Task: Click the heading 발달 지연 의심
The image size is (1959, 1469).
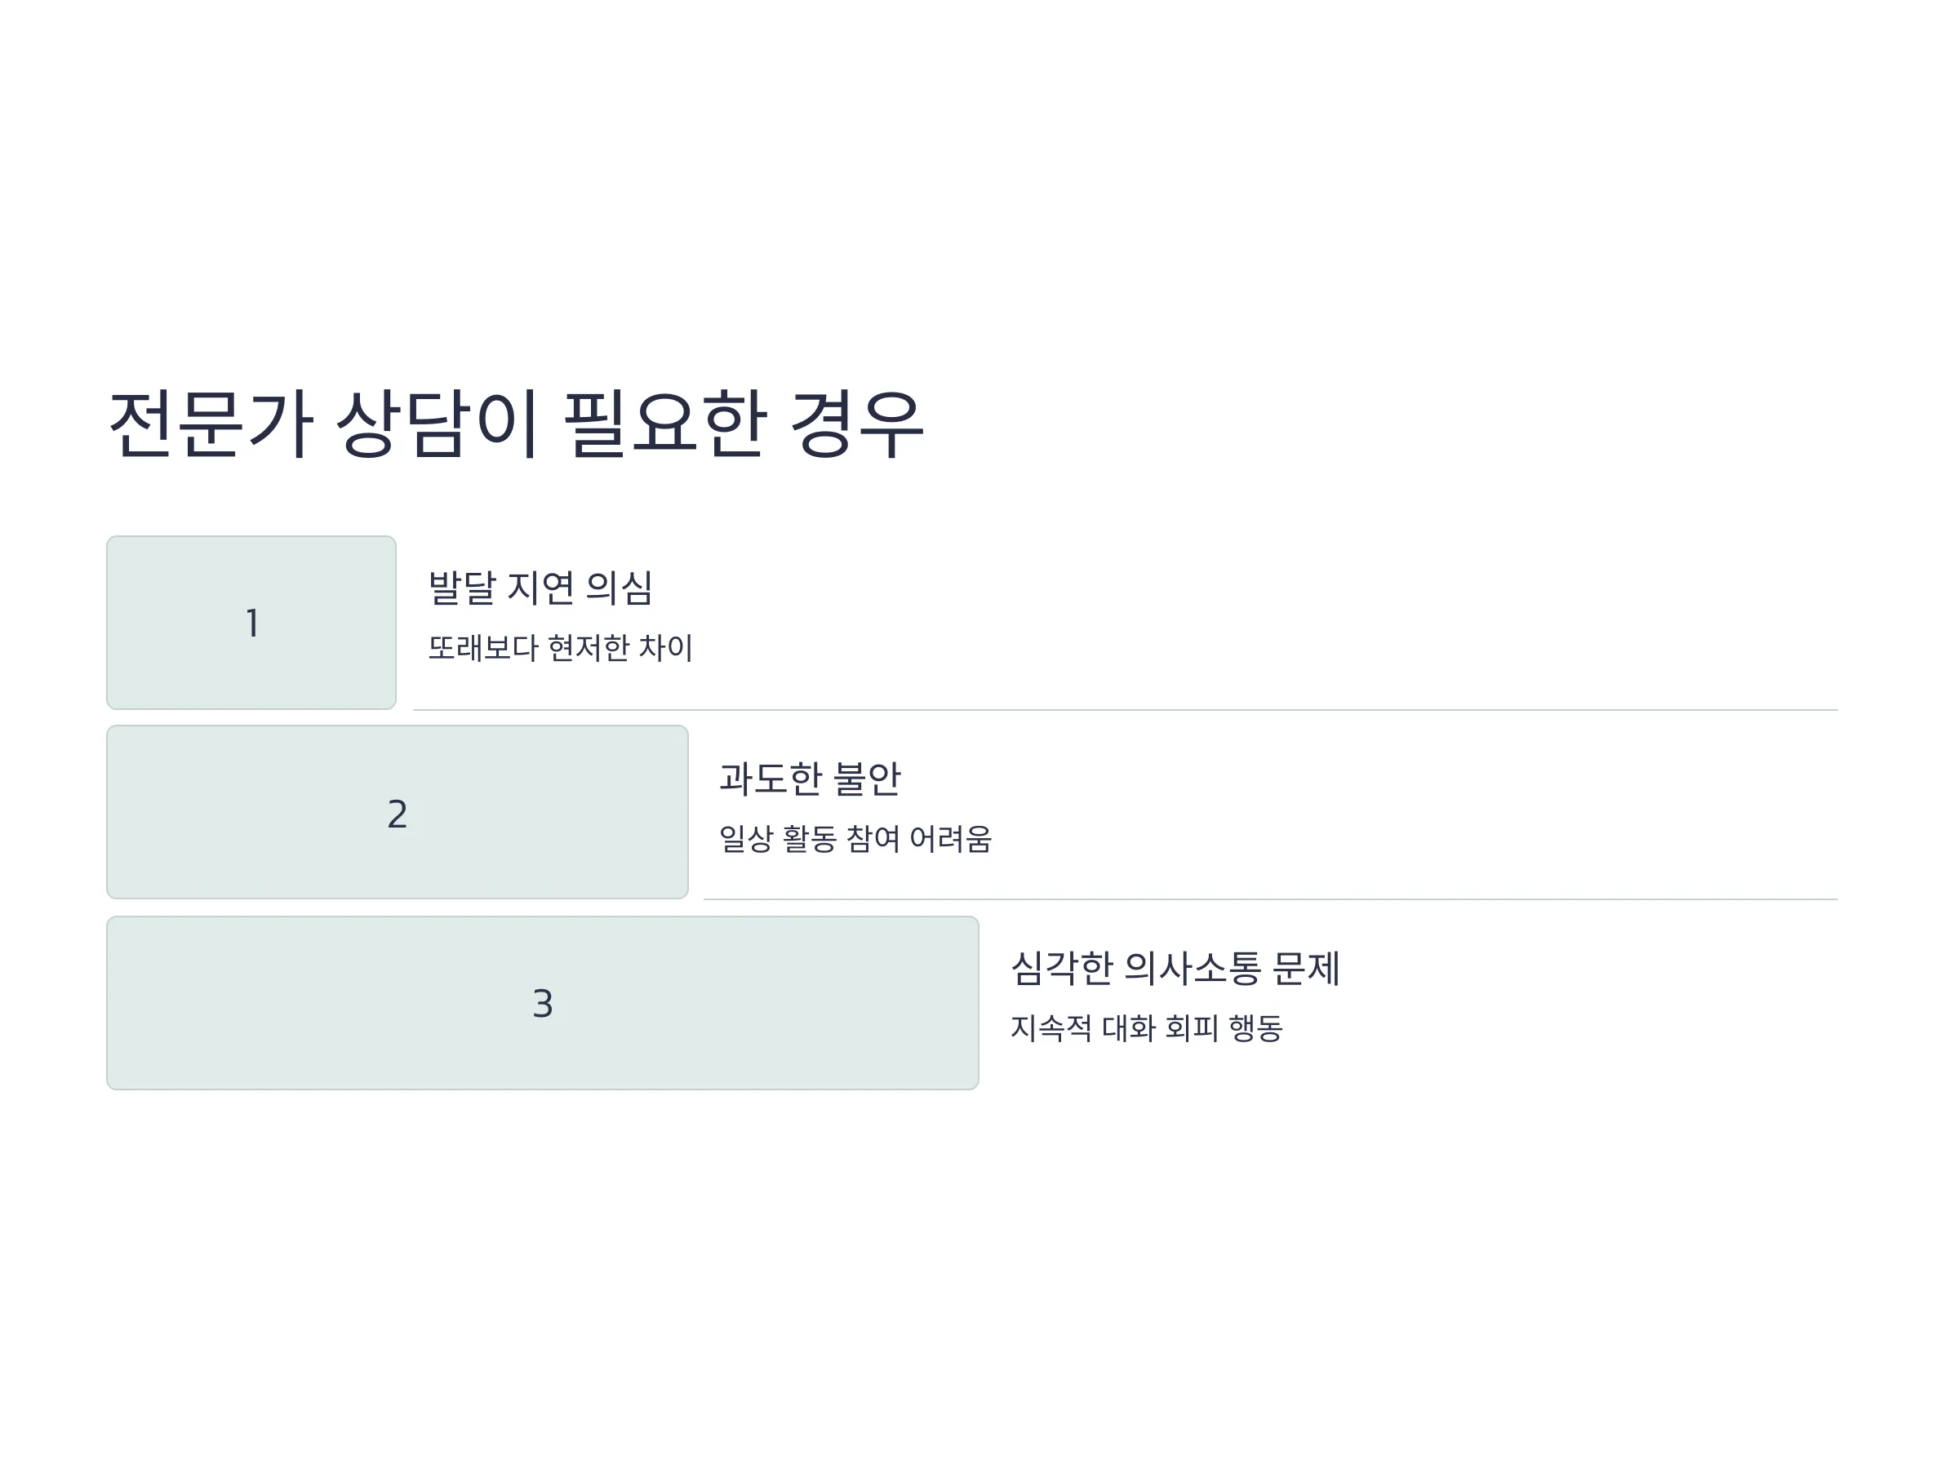Action: pos(540,588)
